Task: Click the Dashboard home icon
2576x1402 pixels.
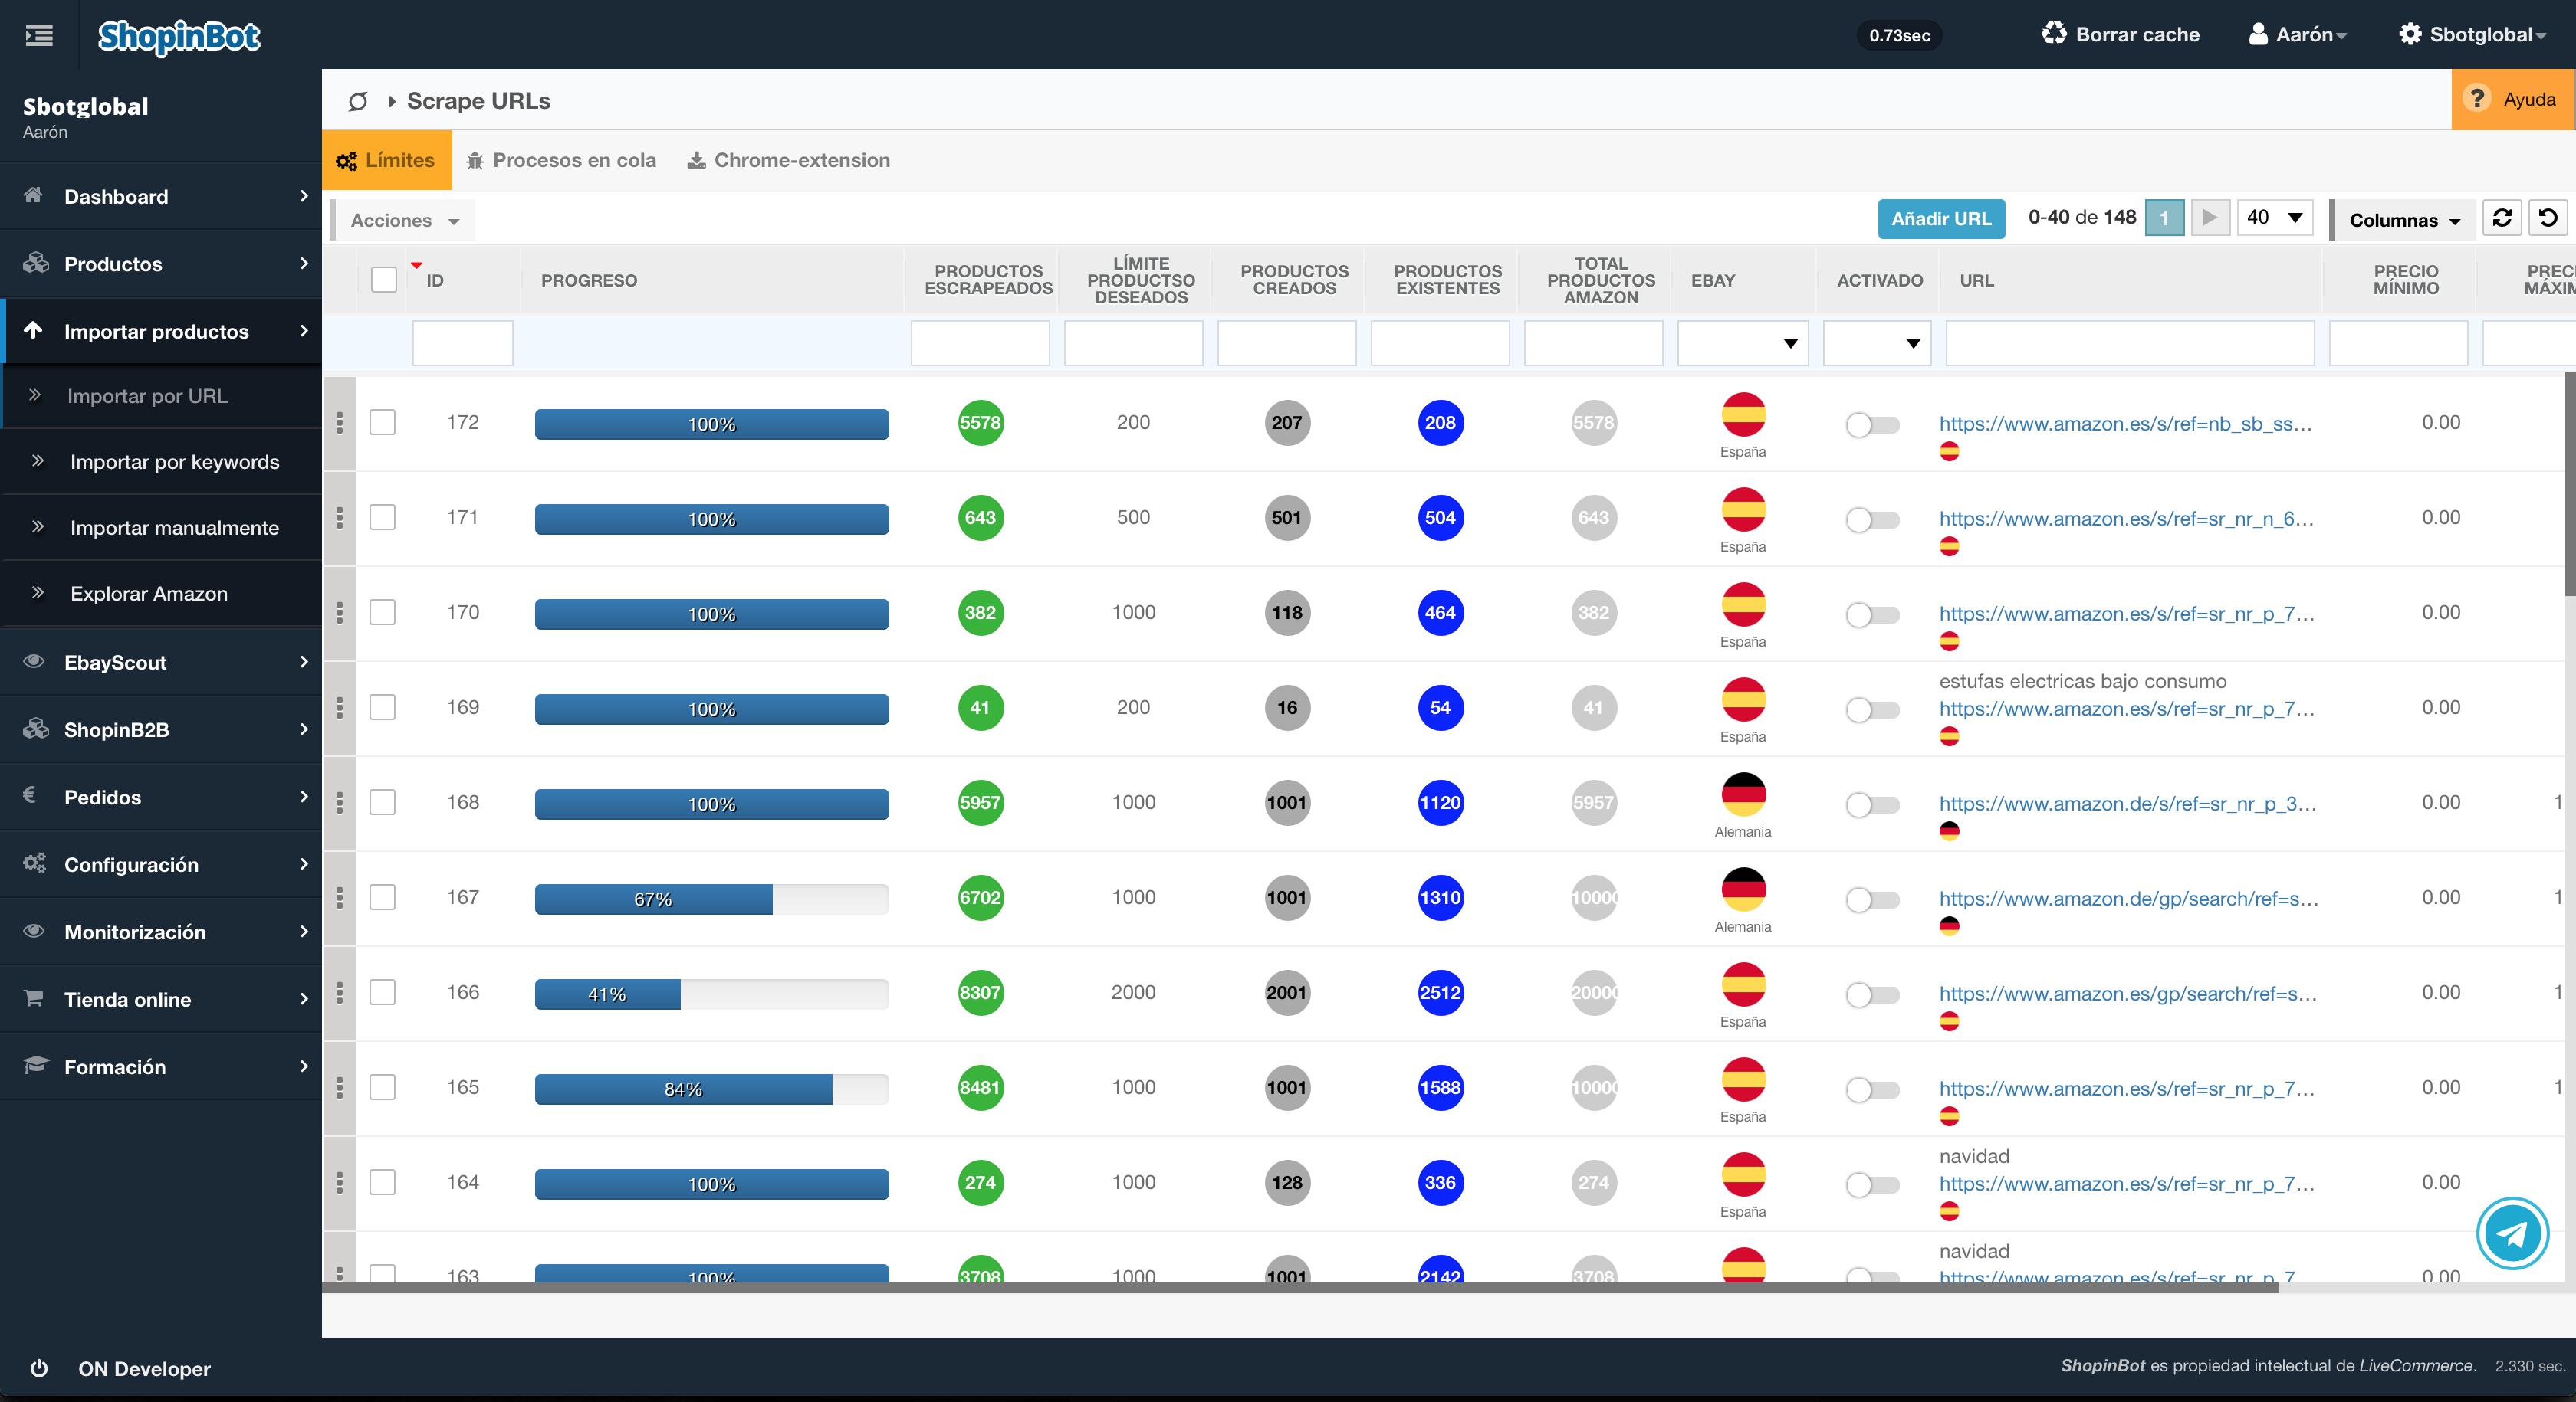Action: 34,195
